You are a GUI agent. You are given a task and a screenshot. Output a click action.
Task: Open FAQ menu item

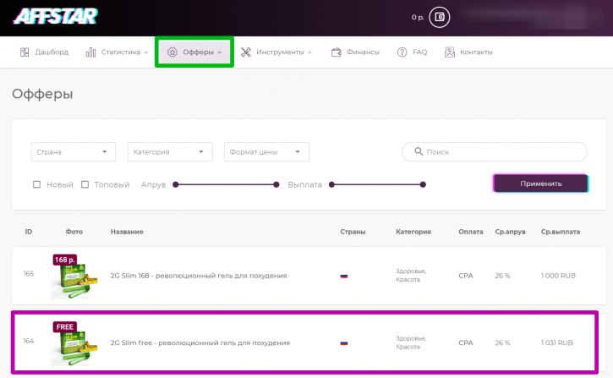coord(412,52)
